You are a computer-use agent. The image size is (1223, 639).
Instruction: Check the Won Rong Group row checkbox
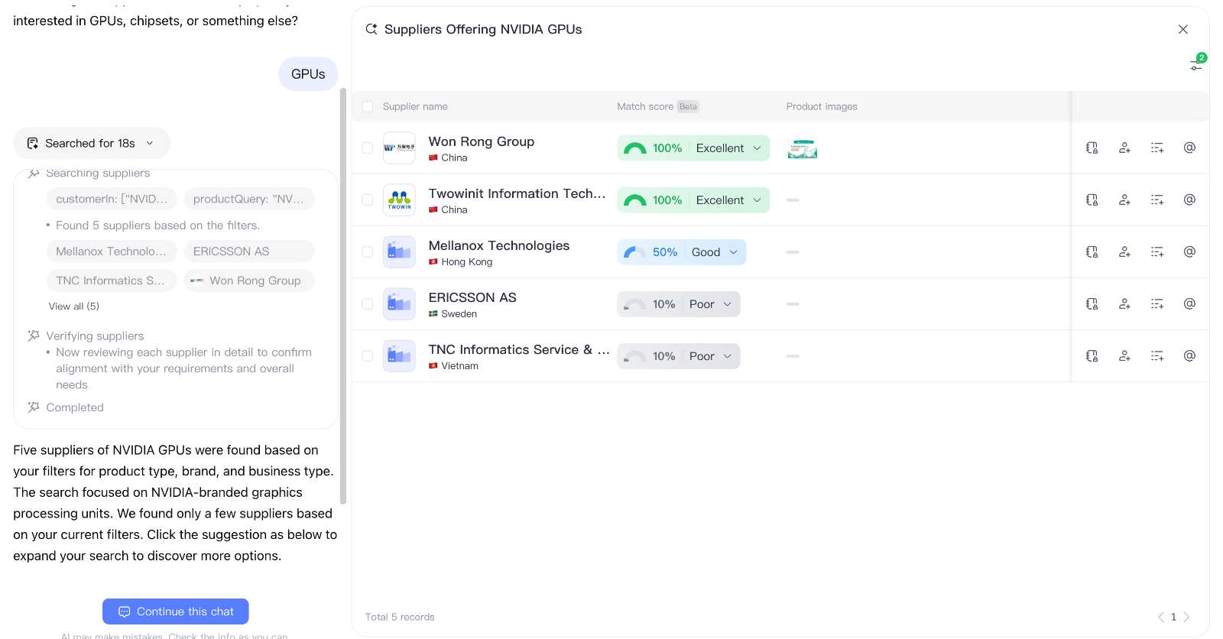pyautogui.click(x=368, y=148)
